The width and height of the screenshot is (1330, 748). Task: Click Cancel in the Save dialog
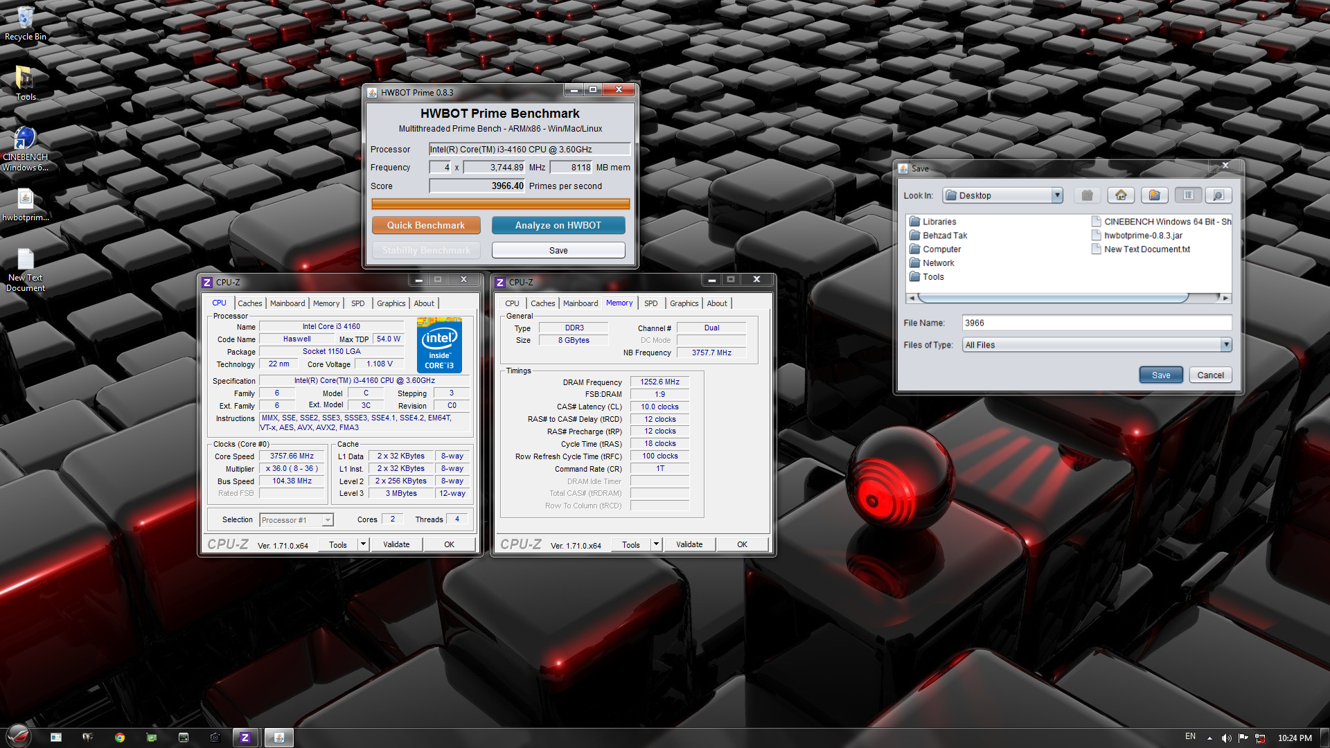pos(1211,375)
